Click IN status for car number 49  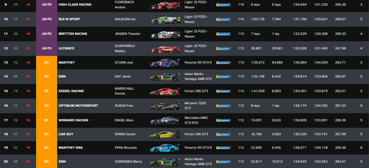28,4
